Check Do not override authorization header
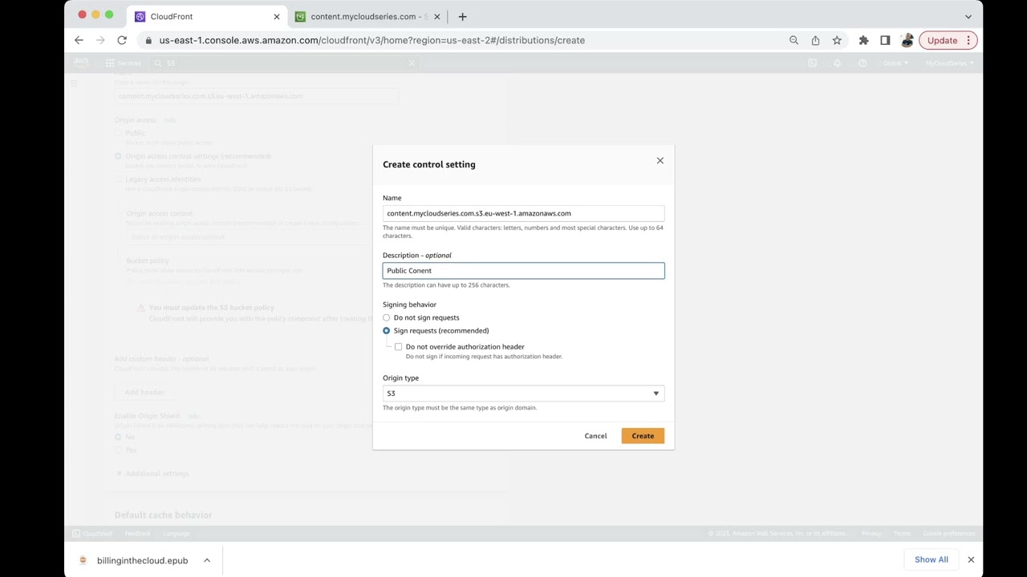This screenshot has height=577, width=1027. [x=398, y=347]
